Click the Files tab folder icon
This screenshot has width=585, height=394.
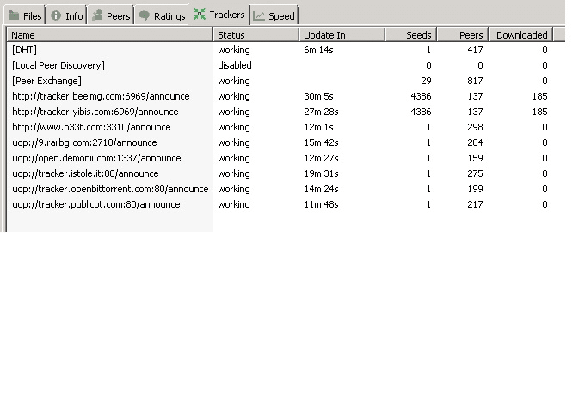click(x=14, y=15)
